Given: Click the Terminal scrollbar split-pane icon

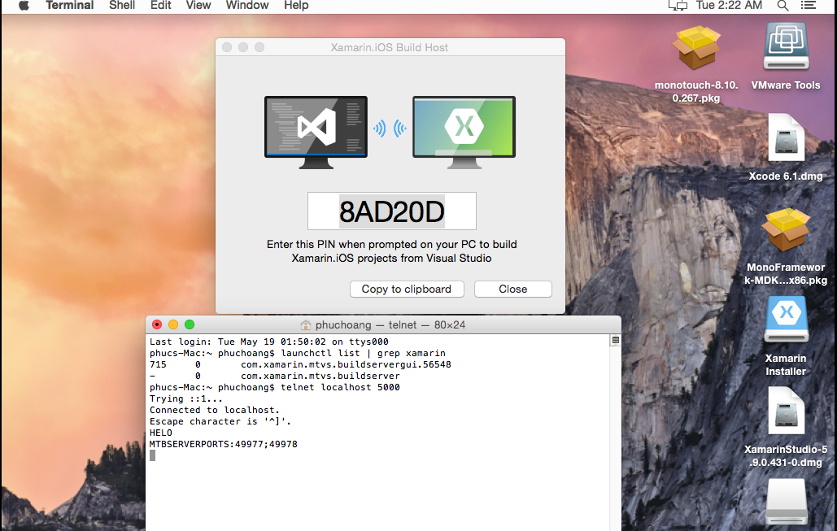Looking at the screenshot, I should point(616,341).
